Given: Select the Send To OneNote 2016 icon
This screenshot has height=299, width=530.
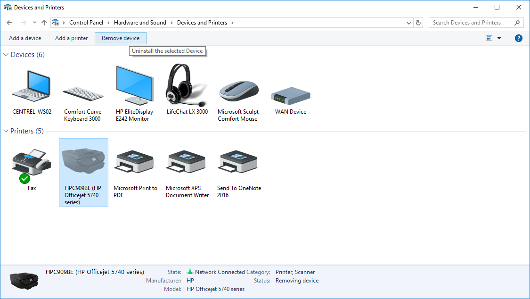Looking at the screenshot, I should tap(238, 162).
